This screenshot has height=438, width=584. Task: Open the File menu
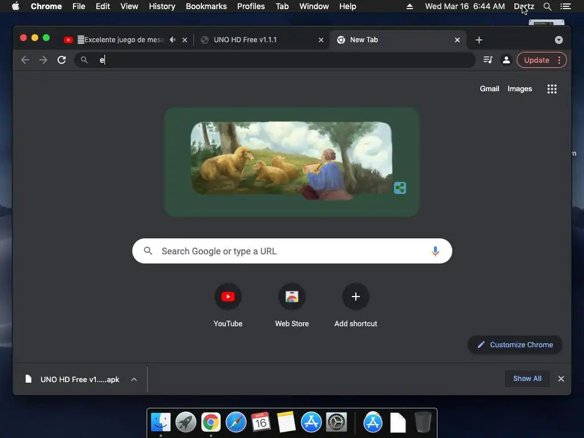click(x=79, y=6)
